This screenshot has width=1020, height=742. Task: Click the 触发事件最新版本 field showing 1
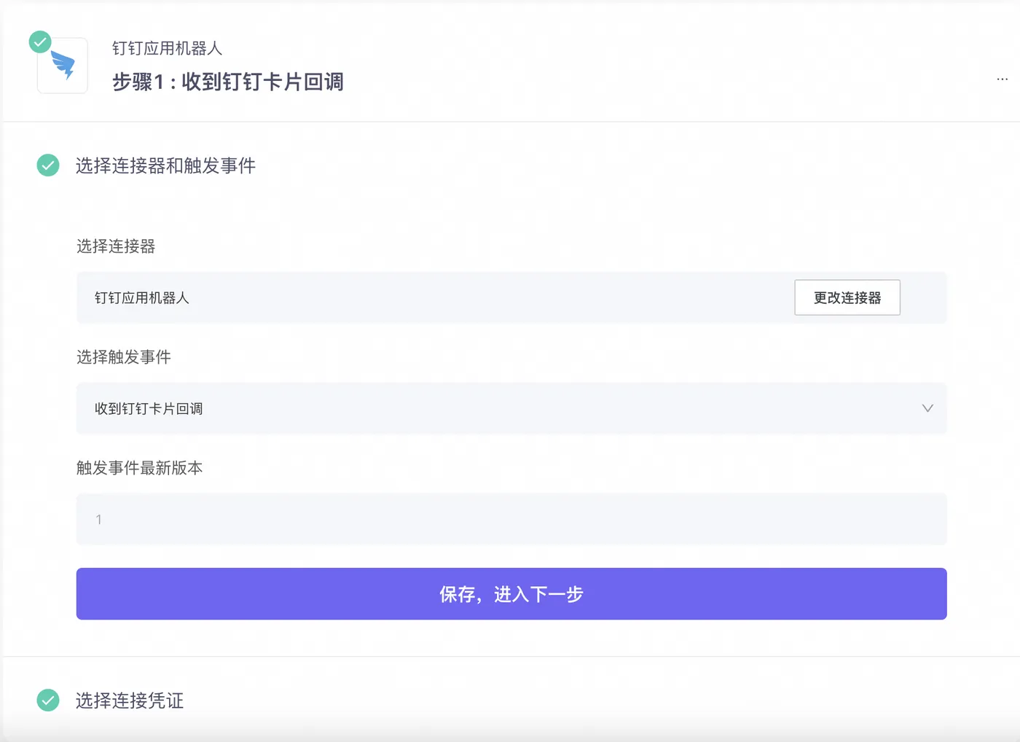click(511, 519)
